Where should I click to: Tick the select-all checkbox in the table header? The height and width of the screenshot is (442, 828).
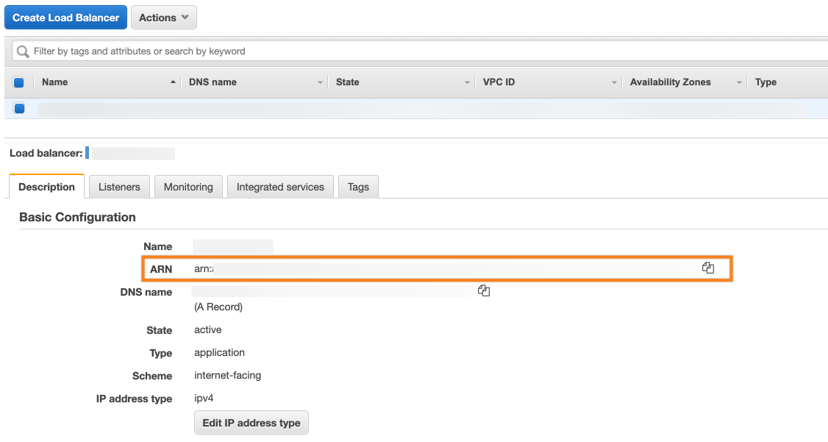pos(19,82)
